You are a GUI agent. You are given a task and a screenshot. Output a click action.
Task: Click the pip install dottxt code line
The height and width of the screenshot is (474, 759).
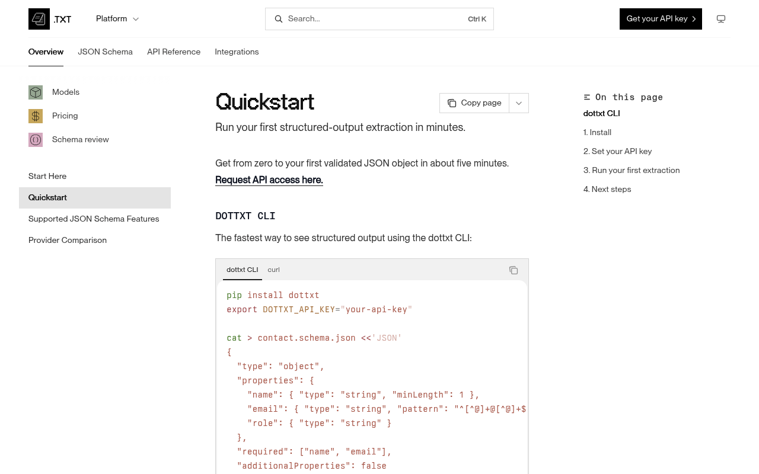[273, 295]
